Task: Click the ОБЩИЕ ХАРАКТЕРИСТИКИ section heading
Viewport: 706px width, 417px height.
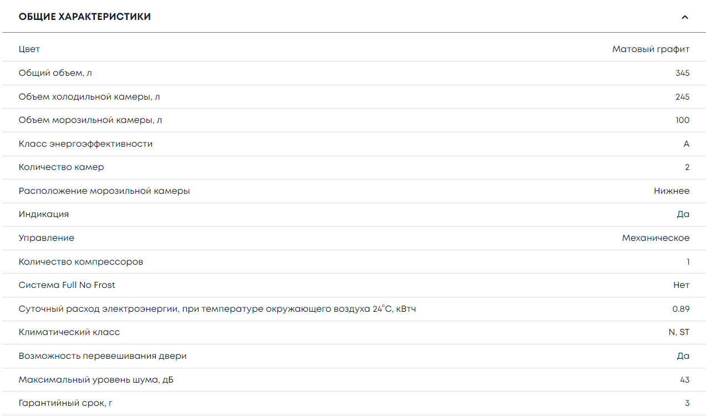Action: [x=85, y=17]
